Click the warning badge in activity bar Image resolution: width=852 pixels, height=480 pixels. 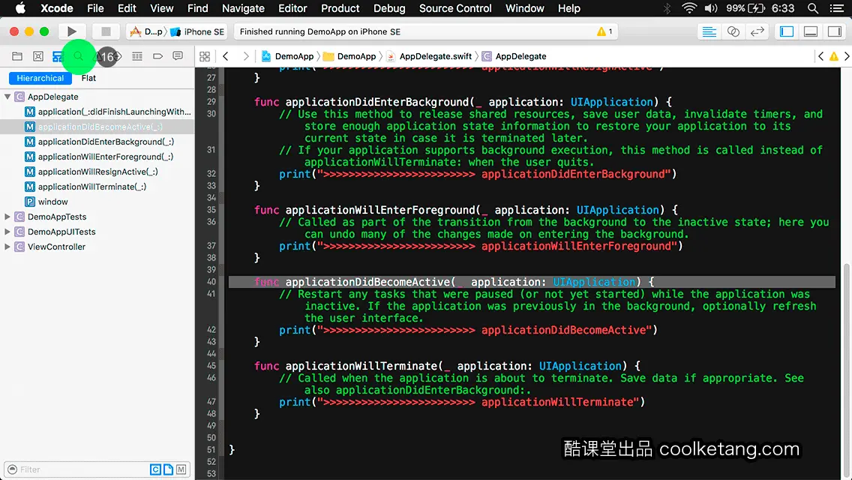pyautogui.click(x=604, y=31)
